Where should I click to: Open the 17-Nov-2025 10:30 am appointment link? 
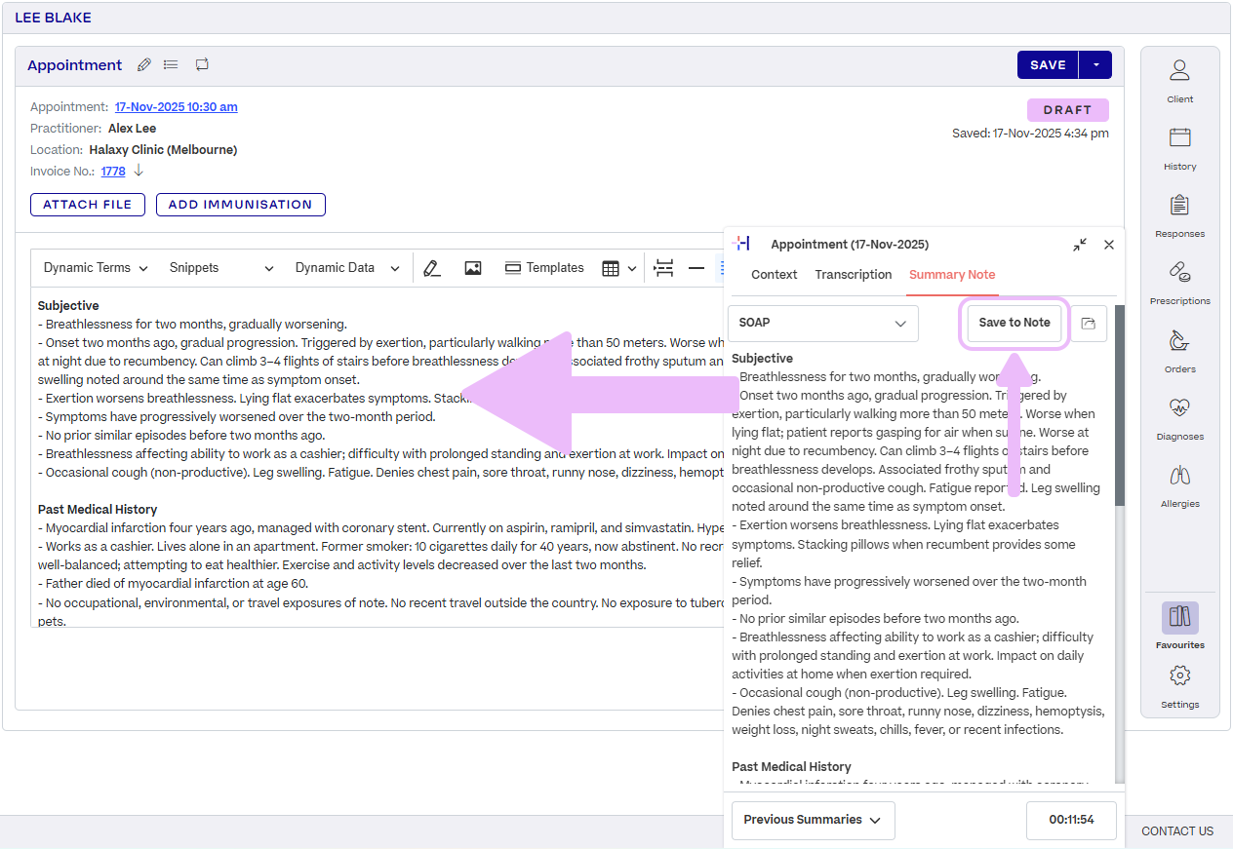click(176, 107)
